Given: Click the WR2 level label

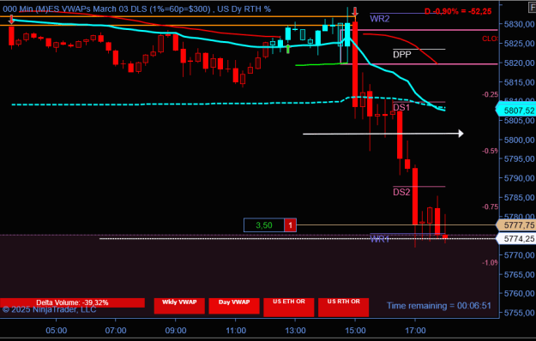Looking at the screenshot, I should point(379,19).
